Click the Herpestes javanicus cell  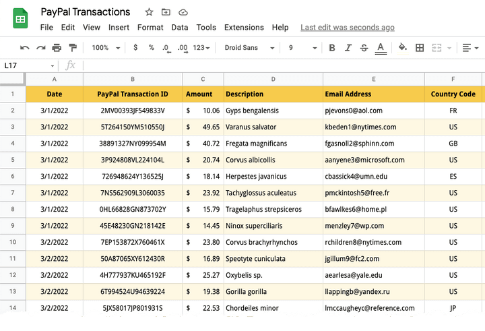pyautogui.click(x=273, y=177)
